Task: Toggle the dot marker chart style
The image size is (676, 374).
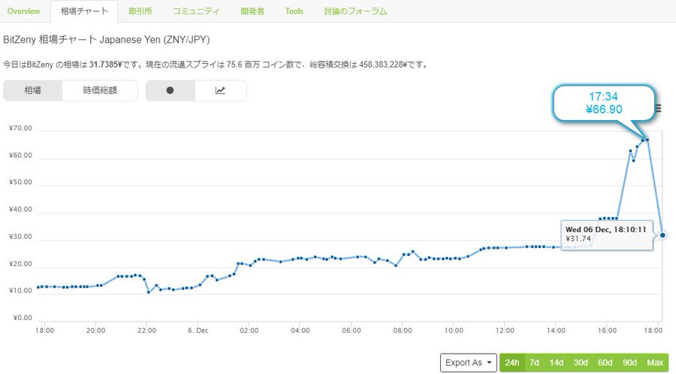Action: click(x=170, y=90)
